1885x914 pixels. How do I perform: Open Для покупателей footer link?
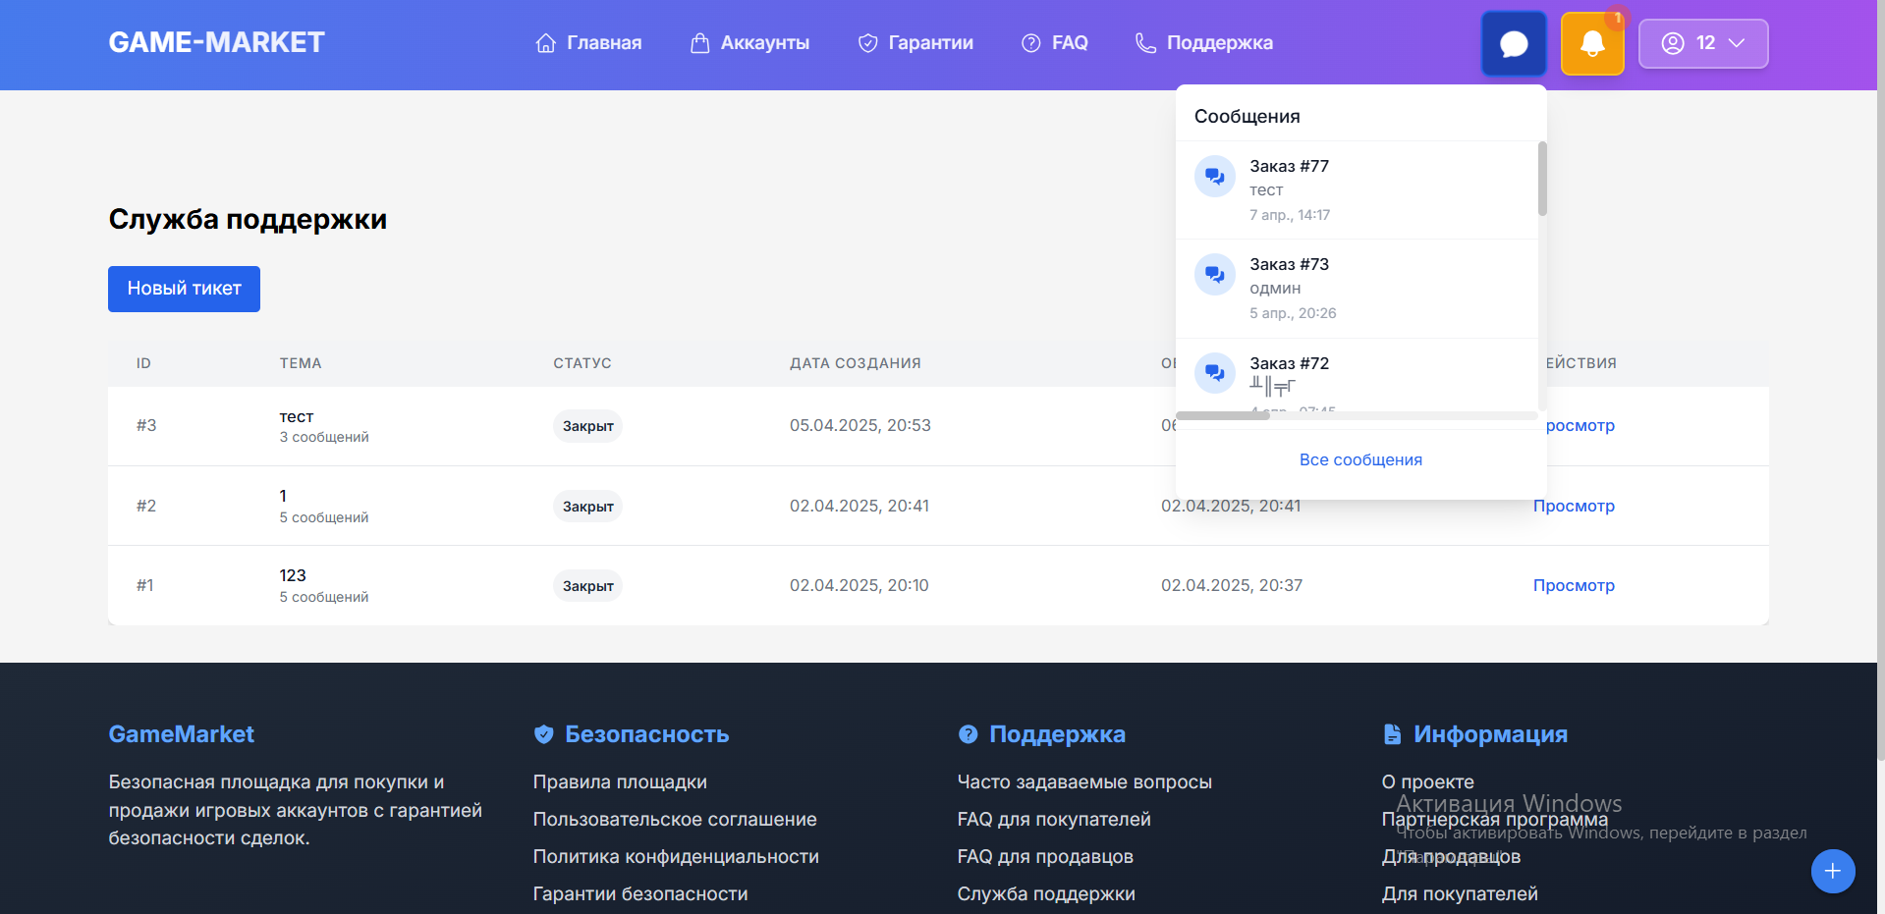[x=1460, y=893]
